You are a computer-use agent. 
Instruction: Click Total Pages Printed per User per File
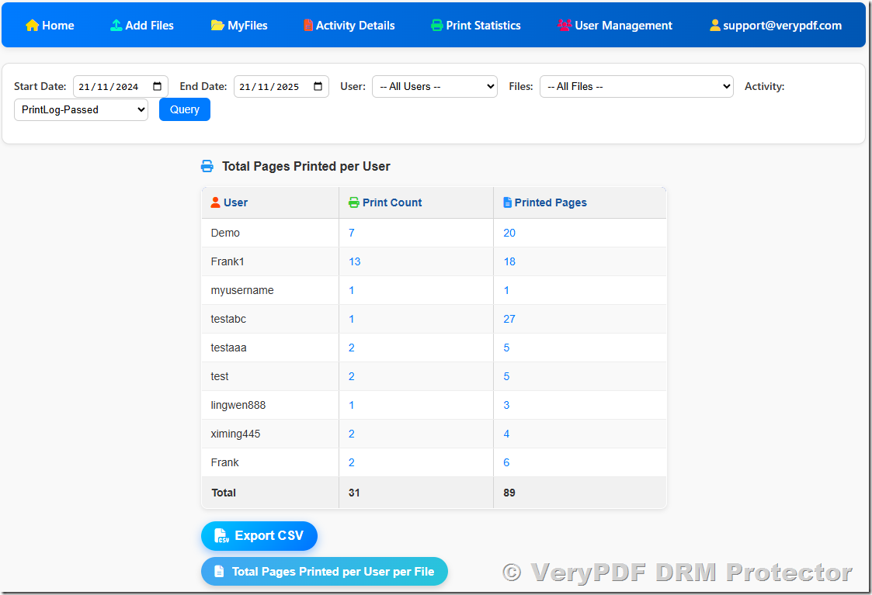tap(324, 571)
